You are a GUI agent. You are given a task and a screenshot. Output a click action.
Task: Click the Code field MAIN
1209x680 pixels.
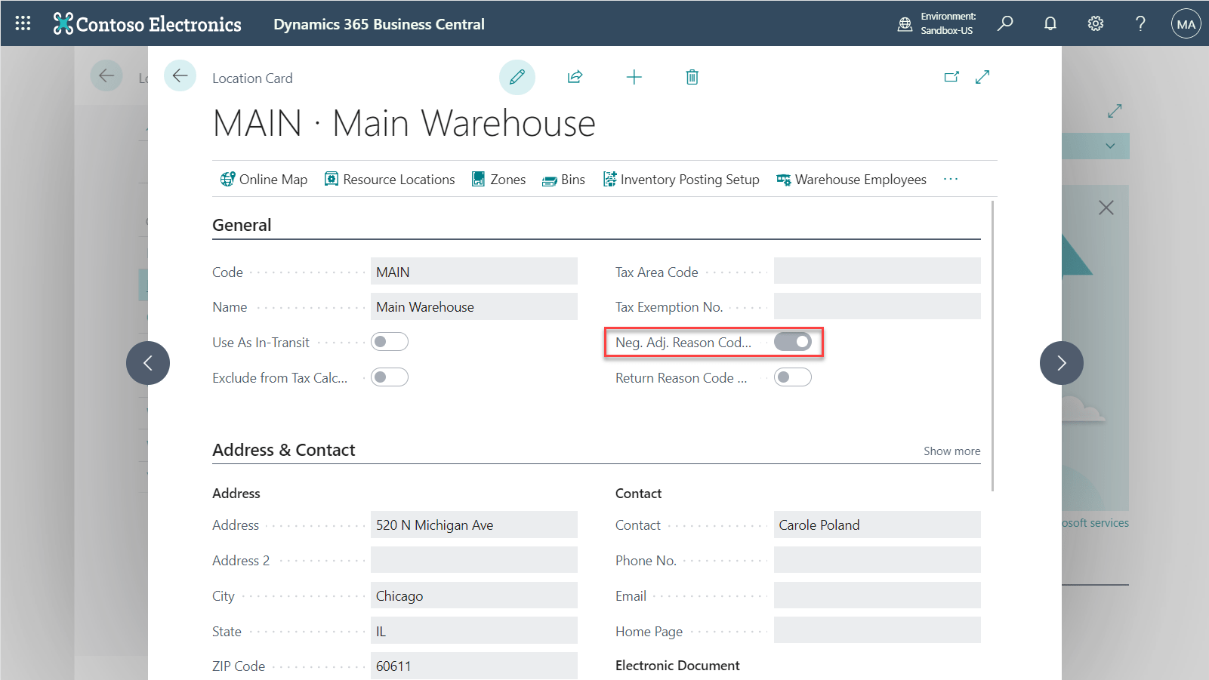pos(474,272)
